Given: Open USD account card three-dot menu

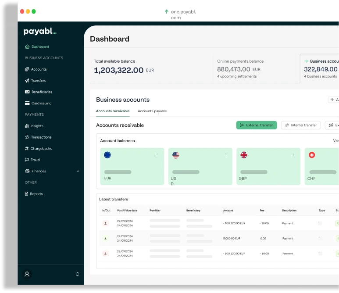Looking at the screenshot, I should click(225, 155).
